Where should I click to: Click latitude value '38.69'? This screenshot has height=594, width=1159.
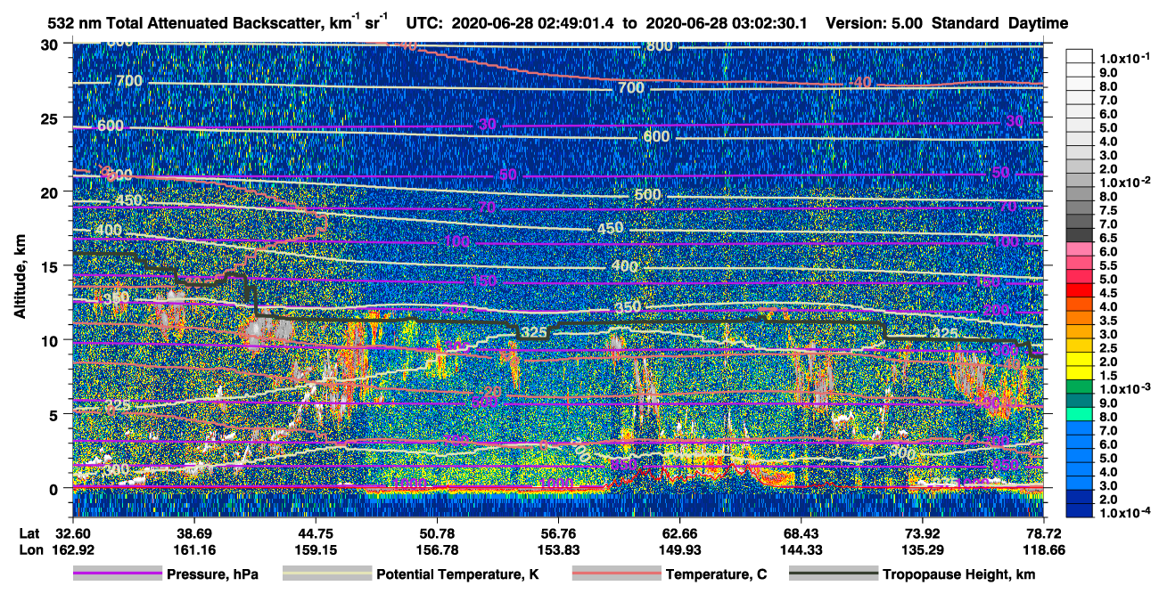194,533
